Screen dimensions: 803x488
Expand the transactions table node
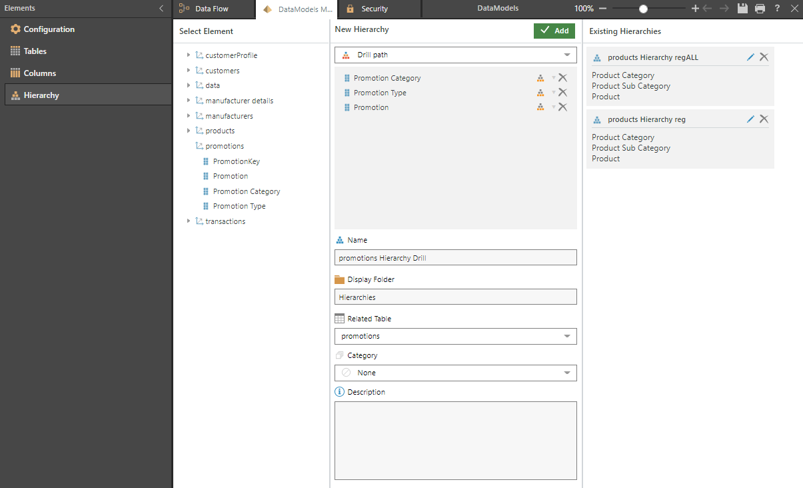189,221
